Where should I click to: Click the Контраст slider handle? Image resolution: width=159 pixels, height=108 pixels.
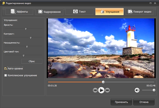31,38
